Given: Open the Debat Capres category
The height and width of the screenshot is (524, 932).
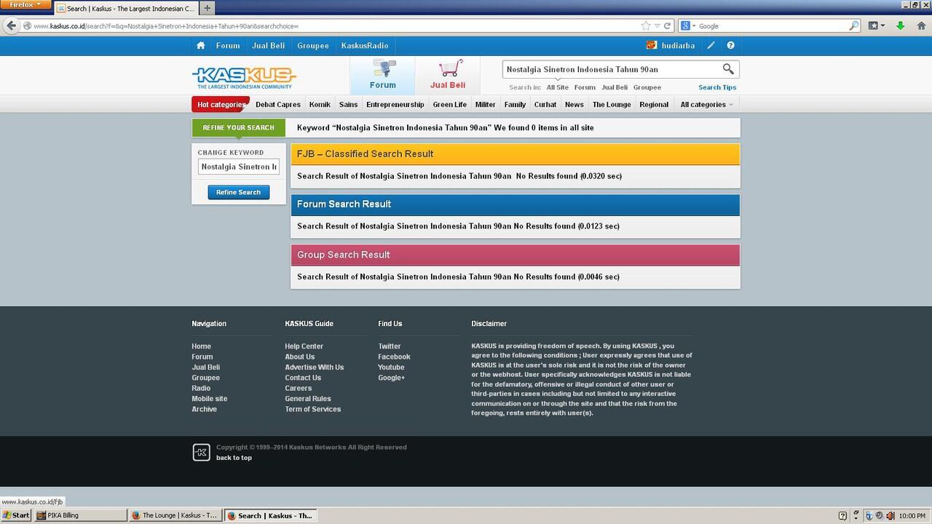Looking at the screenshot, I should point(278,105).
